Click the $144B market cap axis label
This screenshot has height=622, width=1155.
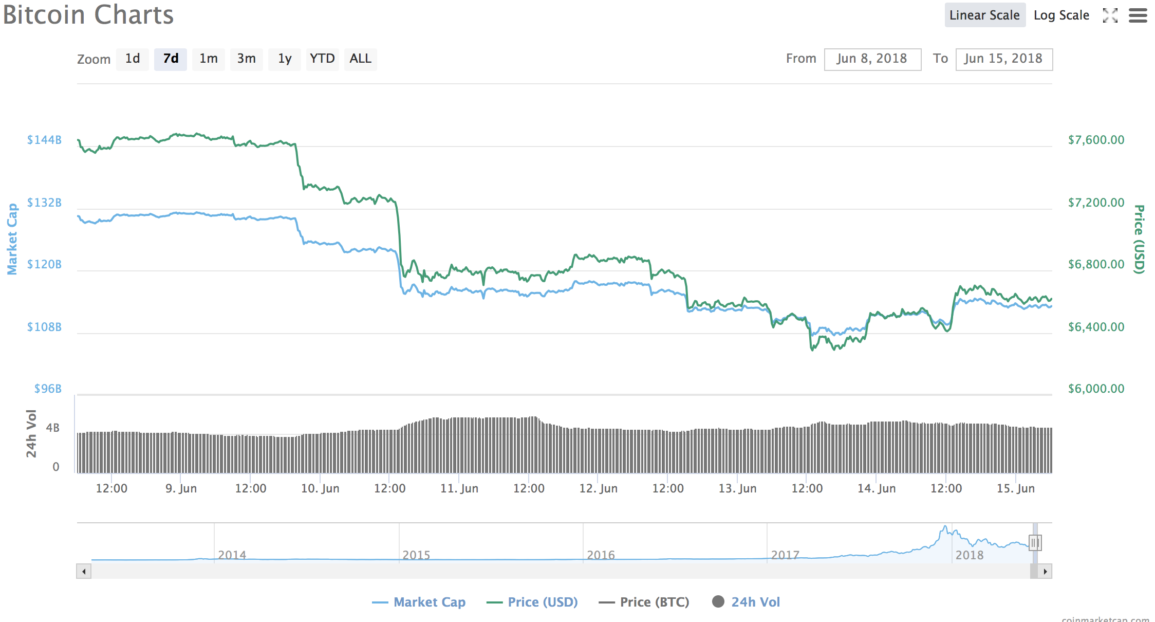pyautogui.click(x=44, y=140)
